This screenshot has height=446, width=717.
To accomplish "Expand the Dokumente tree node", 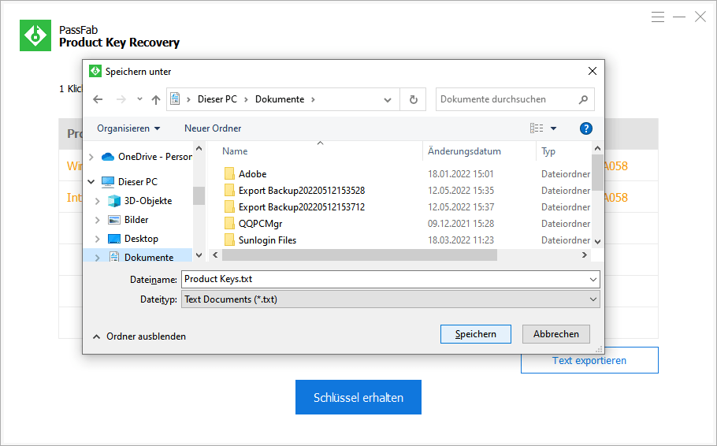I will pyautogui.click(x=97, y=258).
